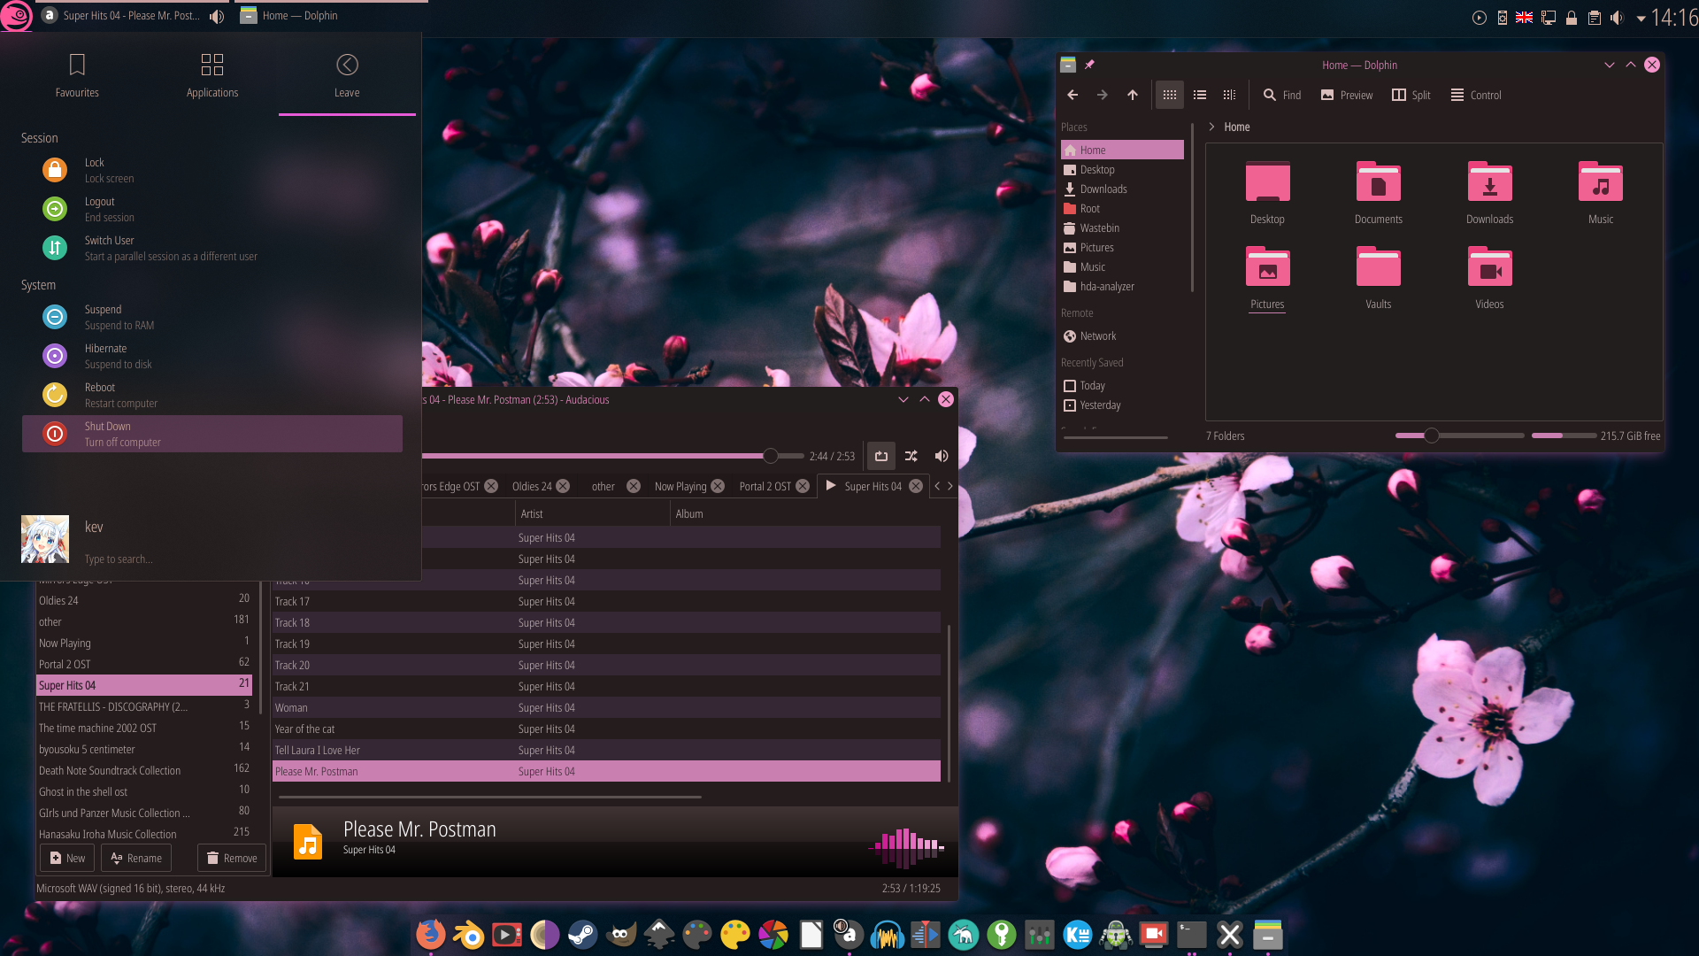Select the Portal 2 OST playlist tab
The image size is (1699, 956).
[x=765, y=486]
